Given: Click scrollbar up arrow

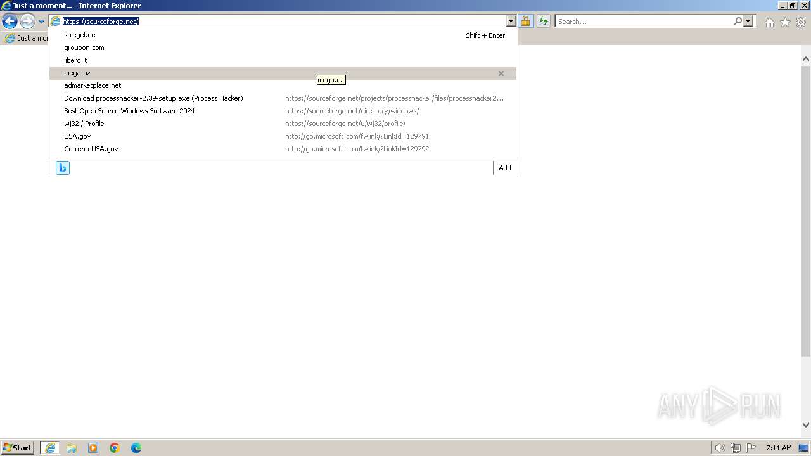Looking at the screenshot, I should [x=806, y=60].
